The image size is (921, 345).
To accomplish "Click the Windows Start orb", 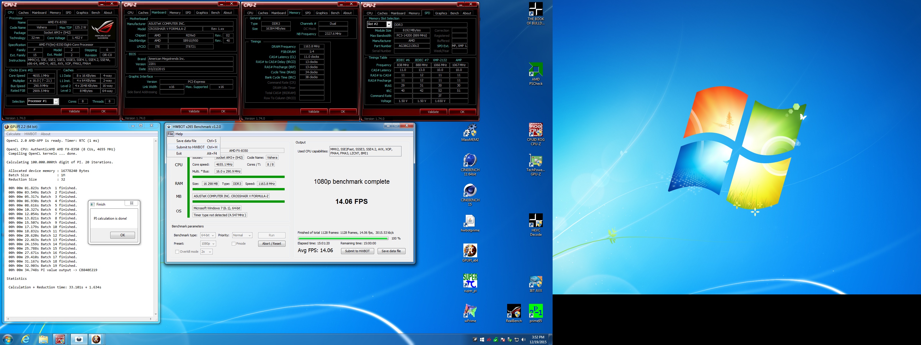I will tap(8, 339).
